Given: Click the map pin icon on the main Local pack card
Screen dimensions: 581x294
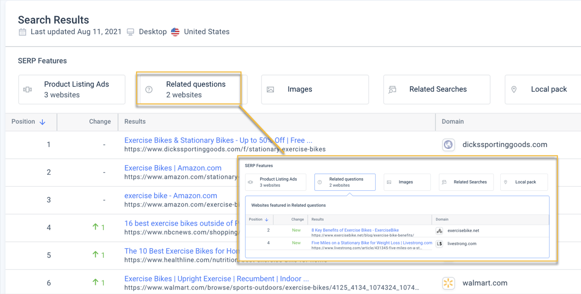Looking at the screenshot, I should (514, 90).
